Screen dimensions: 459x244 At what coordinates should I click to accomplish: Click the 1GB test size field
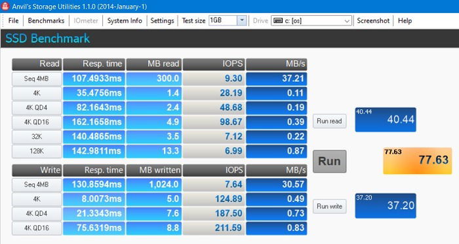click(223, 20)
